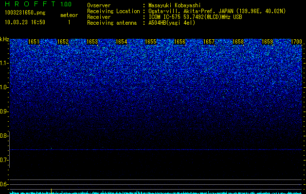306x194 pixels.
Task: Click the 1654 time marker
Action: tap(122, 42)
